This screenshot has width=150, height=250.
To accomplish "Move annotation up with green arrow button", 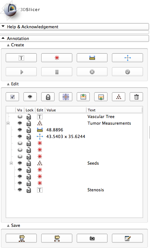I will pos(83,97).
